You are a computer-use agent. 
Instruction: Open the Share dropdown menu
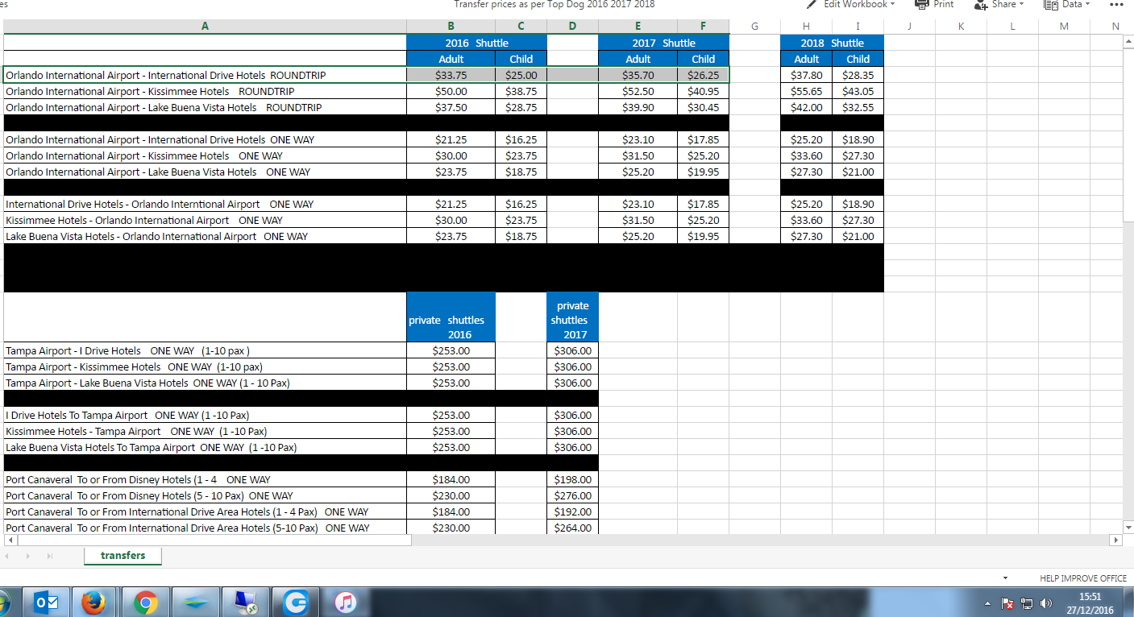[x=999, y=4]
